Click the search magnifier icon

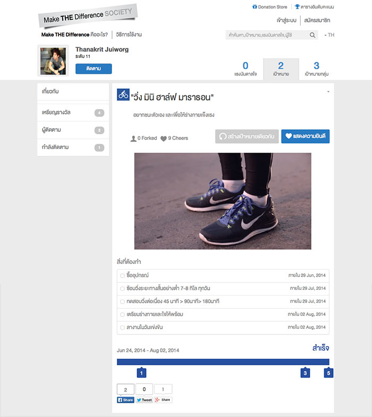click(312, 35)
